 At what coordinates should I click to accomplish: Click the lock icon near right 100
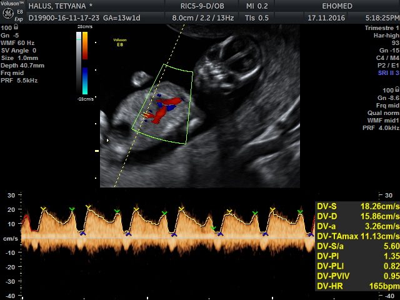[397, 89]
